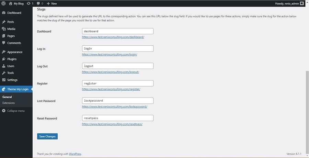The image size is (309, 158).
Task: Open the /resetpass/ URL link
Action: point(112,124)
